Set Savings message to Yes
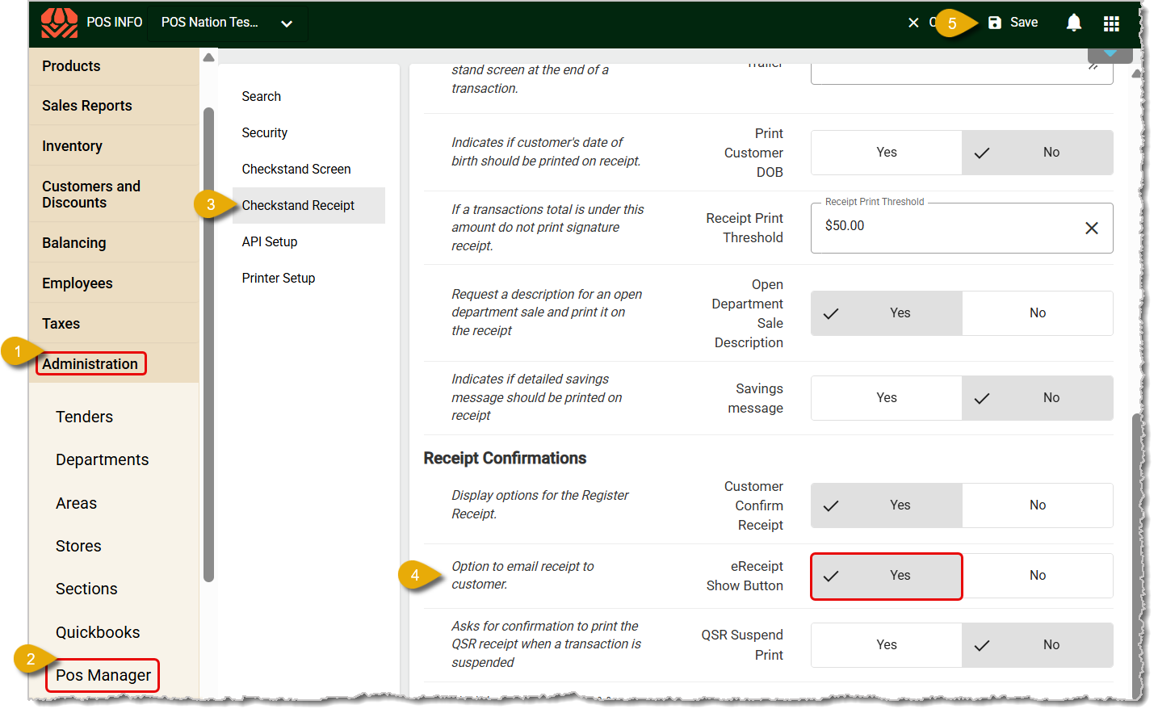The height and width of the screenshot is (713, 1158). click(886, 398)
